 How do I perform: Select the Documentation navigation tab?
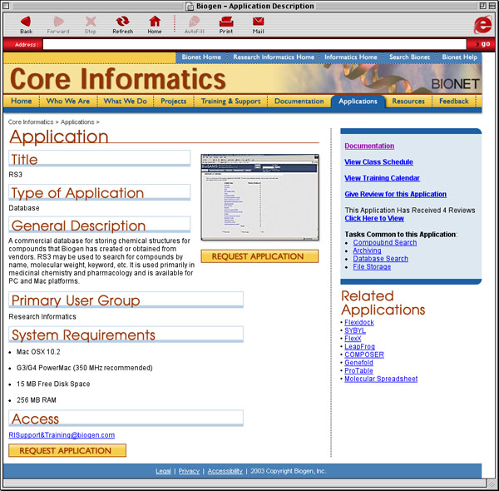[x=299, y=101]
